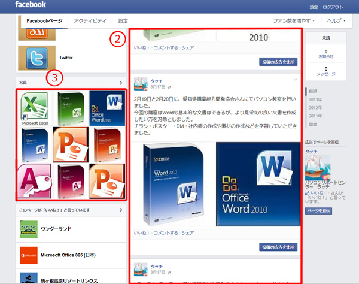
Task: Click コメントする under the Word 2010 post
Action: (x=166, y=233)
